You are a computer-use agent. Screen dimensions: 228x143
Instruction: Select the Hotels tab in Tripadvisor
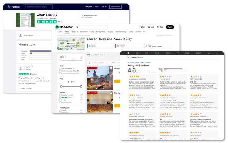coord(67,32)
